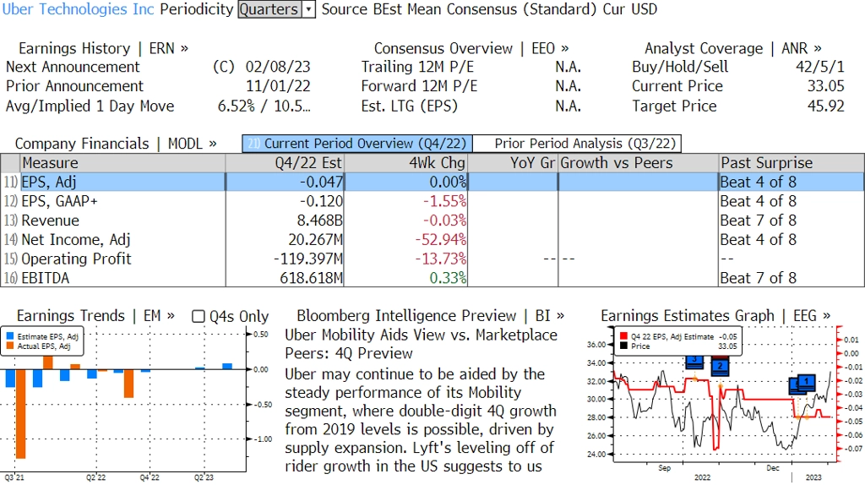Click Uber Mobility Aids View preview headline

click(421, 344)
